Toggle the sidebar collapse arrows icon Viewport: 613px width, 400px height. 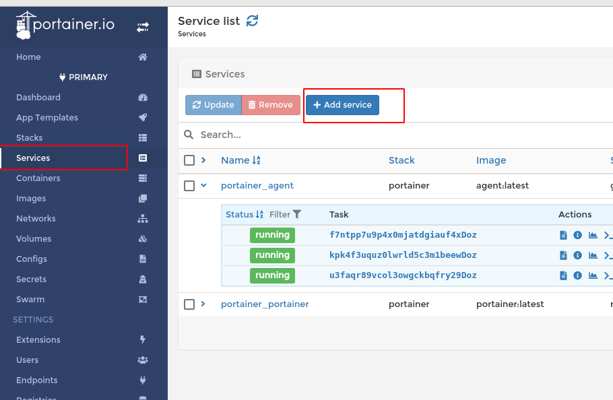pos(143,27)
